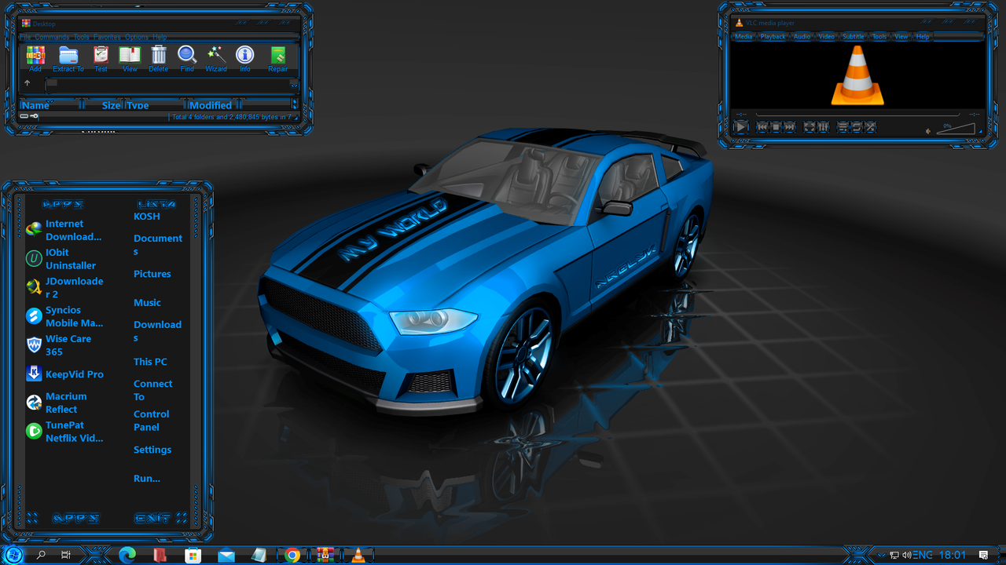Show extended settings (equalizer) in VLC
The image size is (1006, 565).
point(823,126)
